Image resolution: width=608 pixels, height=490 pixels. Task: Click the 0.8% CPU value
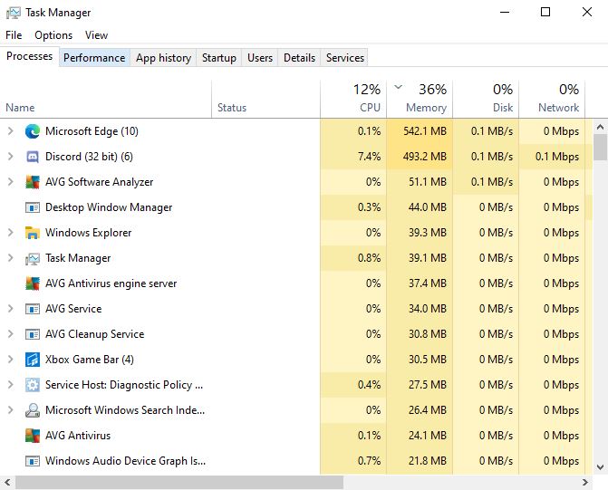coord(369,258)
